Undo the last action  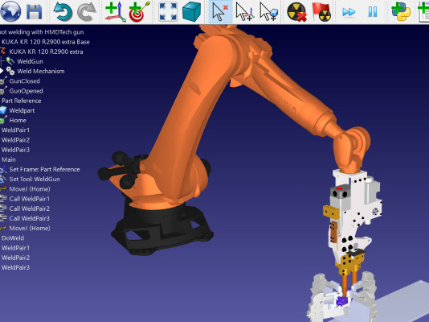pyautogui.click(x=63, y=12)
